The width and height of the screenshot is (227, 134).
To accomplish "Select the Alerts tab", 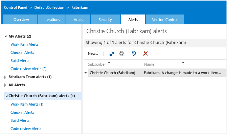I will pos(133,19).
